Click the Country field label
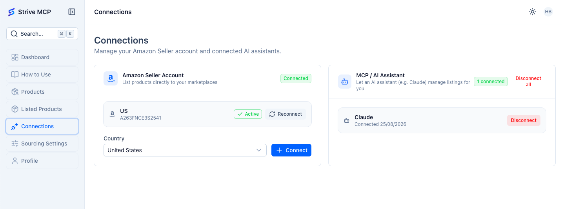This screenshot has height=209, width=562. pyautogui.click(x=114, y=138)
